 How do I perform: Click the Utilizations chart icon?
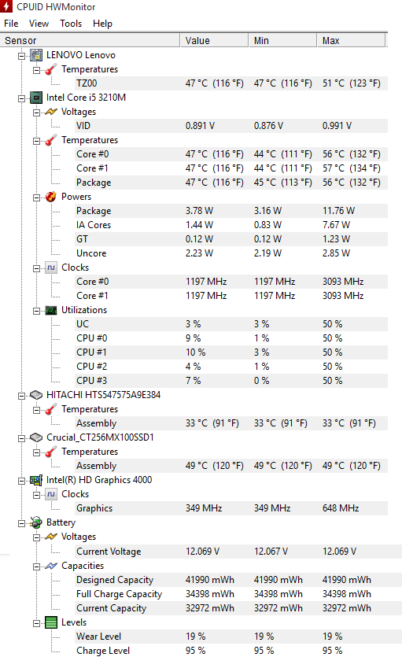click(51, 310)
